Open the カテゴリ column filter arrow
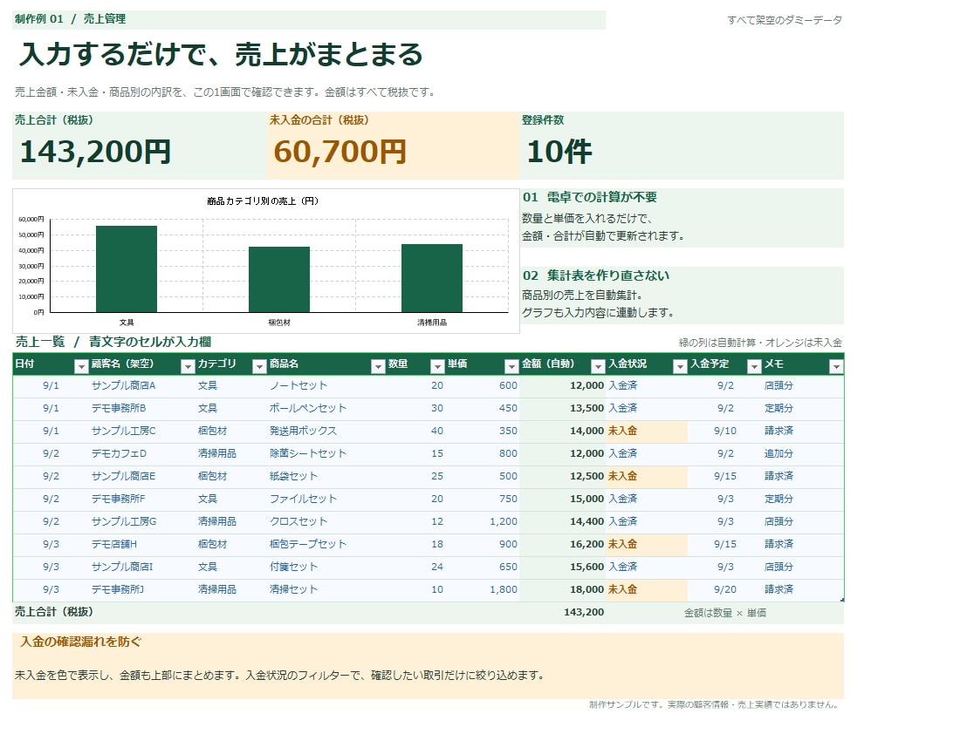The height and width of the screenshot is (741, 974). point(260,367)
